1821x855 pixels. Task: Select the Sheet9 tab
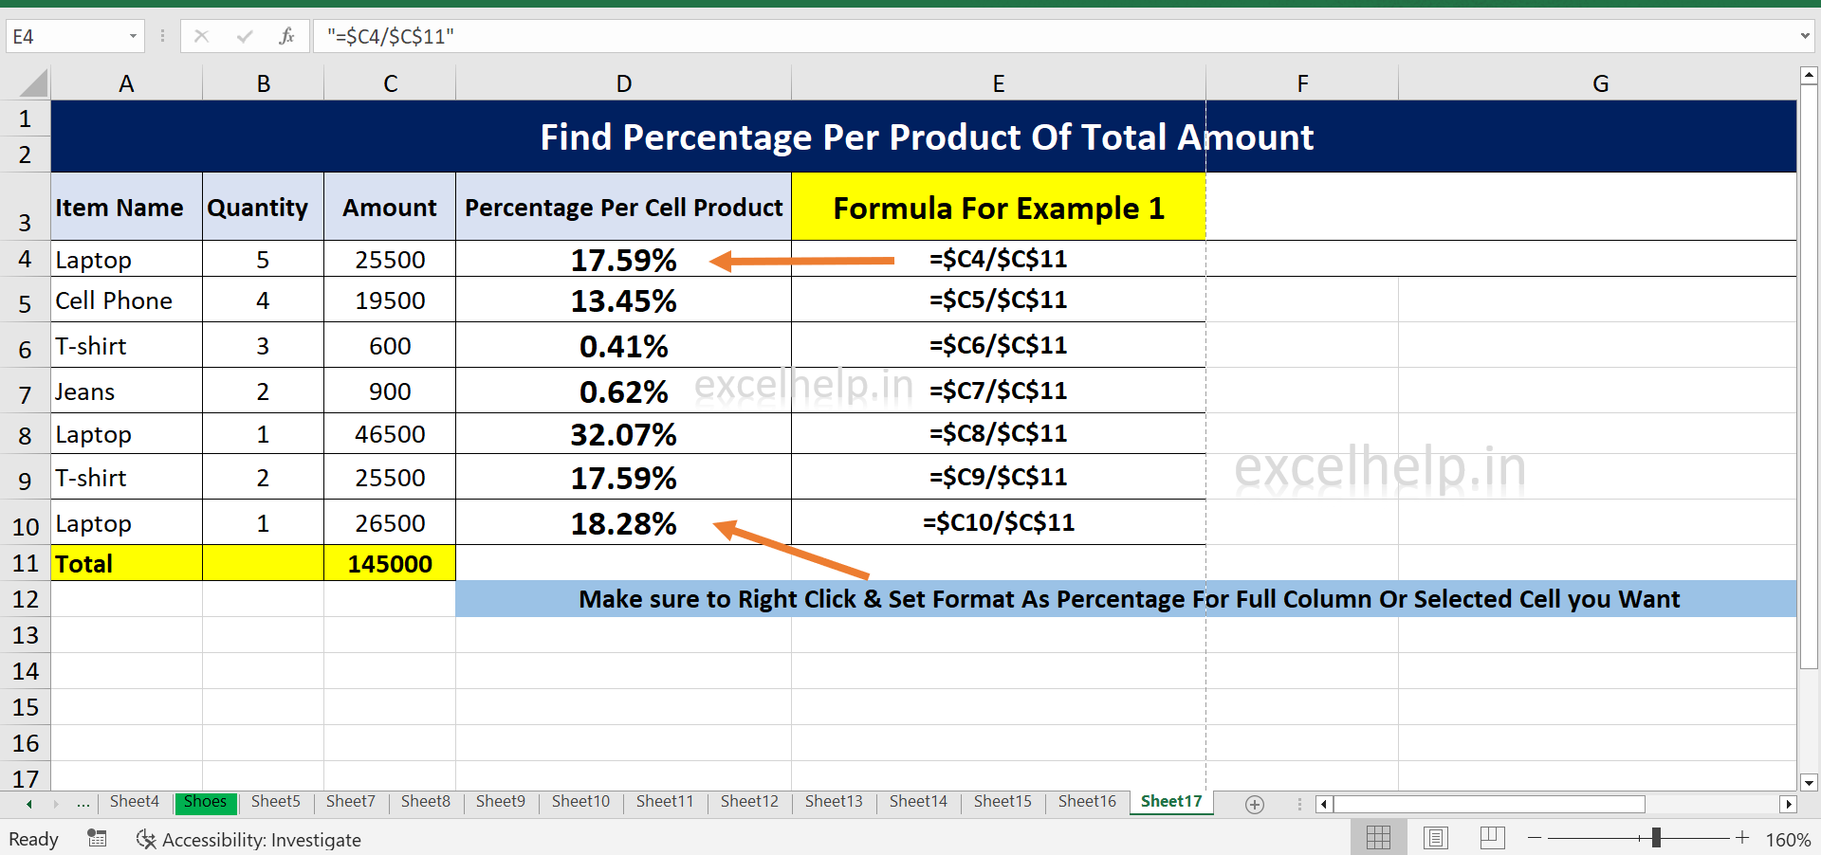coord(501,802)
